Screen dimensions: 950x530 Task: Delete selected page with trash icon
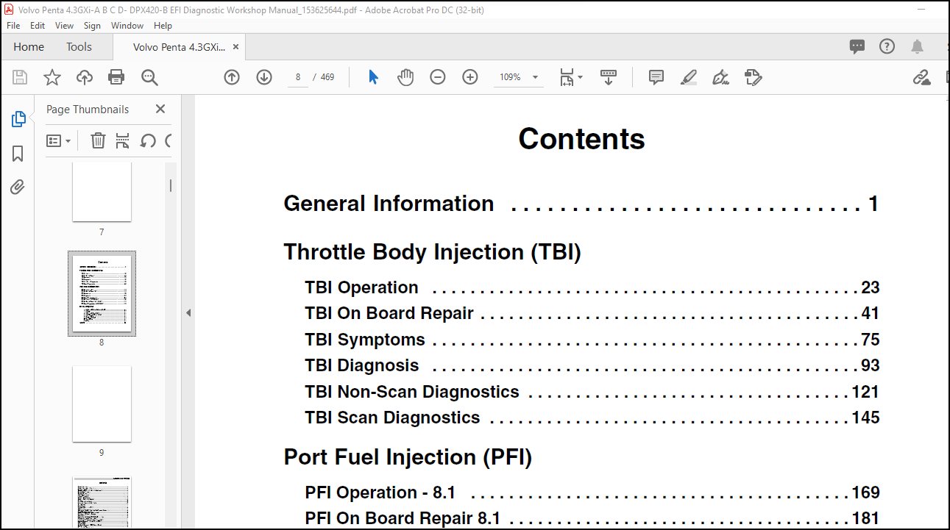pyautogui.click(x=98, y=140)
